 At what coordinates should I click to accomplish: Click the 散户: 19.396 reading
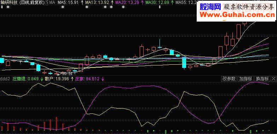click(57, 79)
